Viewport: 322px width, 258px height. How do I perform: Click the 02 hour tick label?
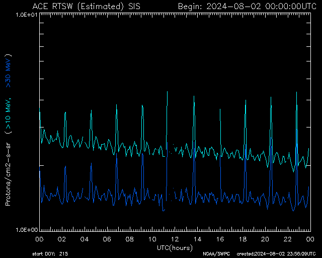[x=62, y=239]
